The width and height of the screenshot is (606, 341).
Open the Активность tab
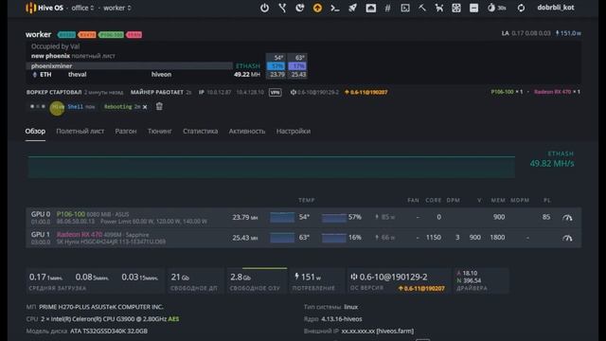point(246,132)
